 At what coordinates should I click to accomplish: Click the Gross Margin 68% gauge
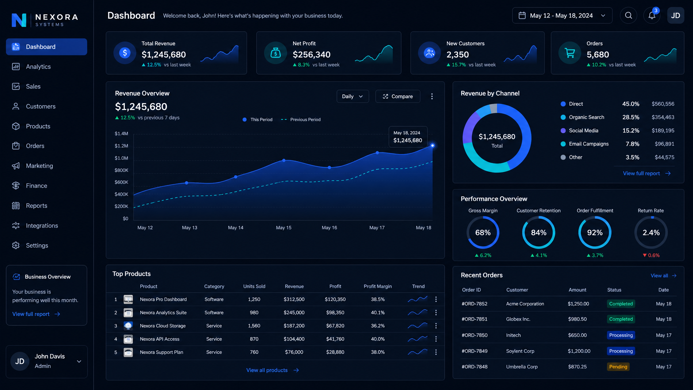483,233
